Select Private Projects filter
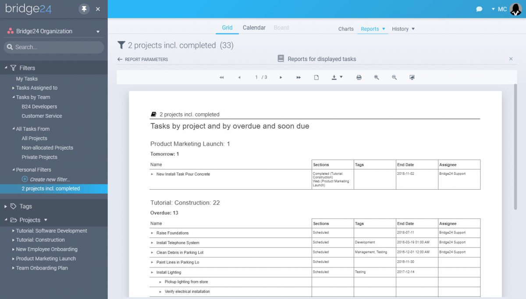The image size is (526, 299). coord(39,157)
